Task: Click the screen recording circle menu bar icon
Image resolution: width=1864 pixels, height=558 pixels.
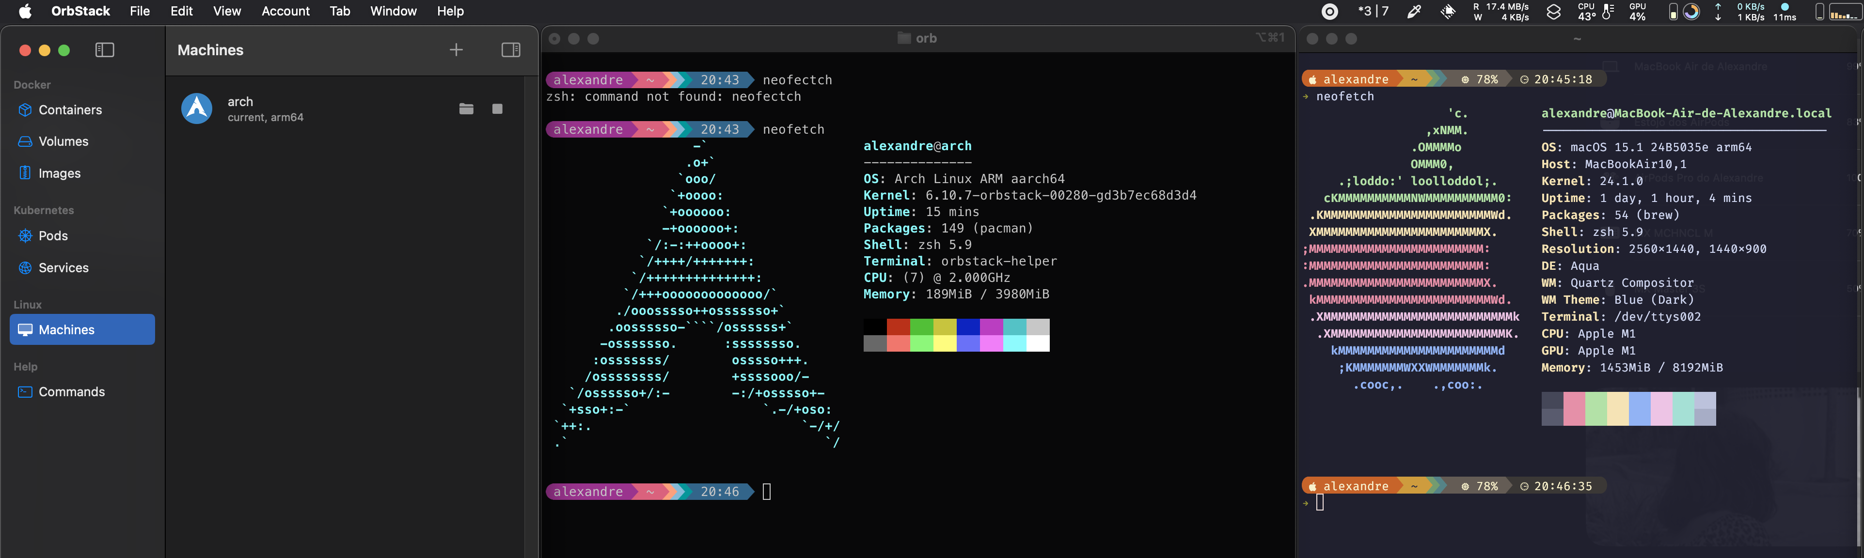Action: 1330,11
